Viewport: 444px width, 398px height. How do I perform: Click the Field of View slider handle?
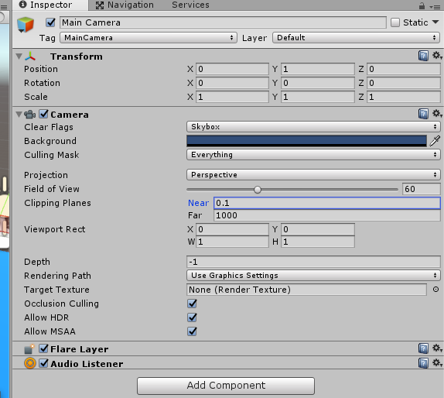(258, 190)
